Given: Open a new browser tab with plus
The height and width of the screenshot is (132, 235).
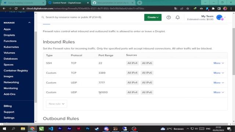Looking at the screenshot, I should tap(140, 3).
